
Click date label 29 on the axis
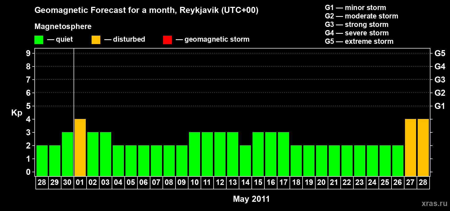click(x=55, y=183)
